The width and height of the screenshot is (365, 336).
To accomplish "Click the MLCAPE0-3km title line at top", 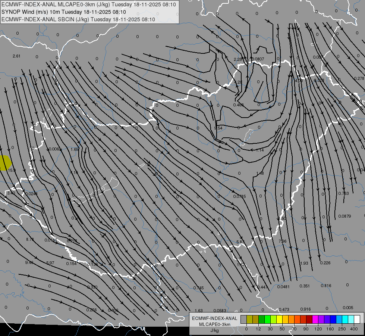I will click(88, 4).
